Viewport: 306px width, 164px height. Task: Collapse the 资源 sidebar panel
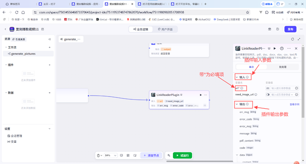click(x=50, y=39)
